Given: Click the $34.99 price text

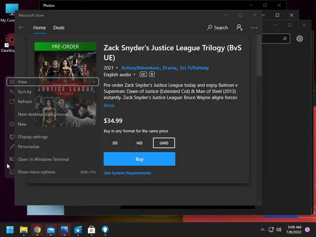Looking at the screenshot, I should (113, 121).
